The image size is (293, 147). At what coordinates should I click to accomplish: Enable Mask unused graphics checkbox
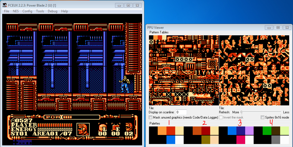tap(150, 117)
